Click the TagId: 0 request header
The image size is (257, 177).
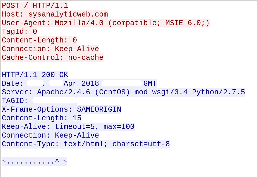pyautogui.click(x=19, y=32)
